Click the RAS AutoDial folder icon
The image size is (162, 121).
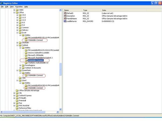pos(17,106)
